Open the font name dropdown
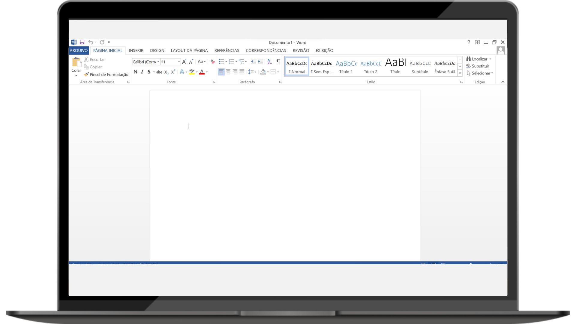The height and width of the screenshot is (324, 576). click(158, 62)
